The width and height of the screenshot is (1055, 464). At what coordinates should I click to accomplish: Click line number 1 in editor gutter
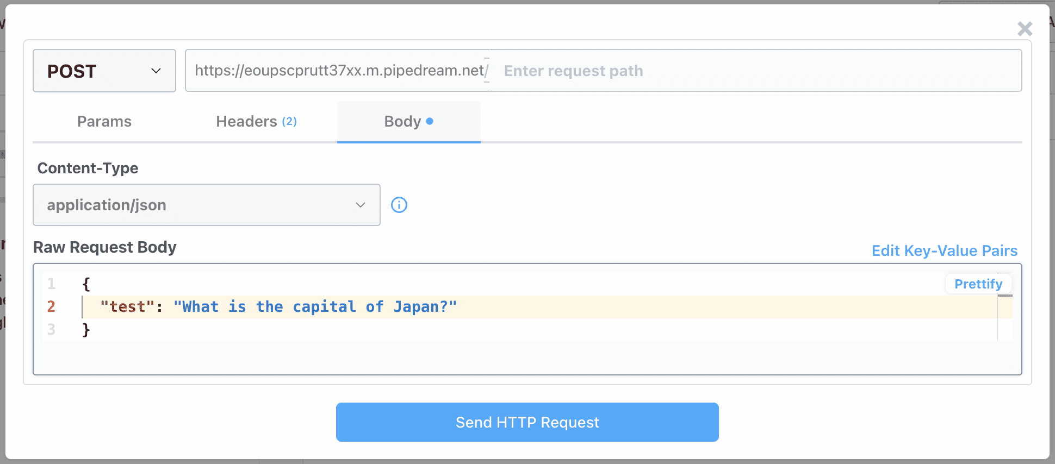click(x=51, y=284)
